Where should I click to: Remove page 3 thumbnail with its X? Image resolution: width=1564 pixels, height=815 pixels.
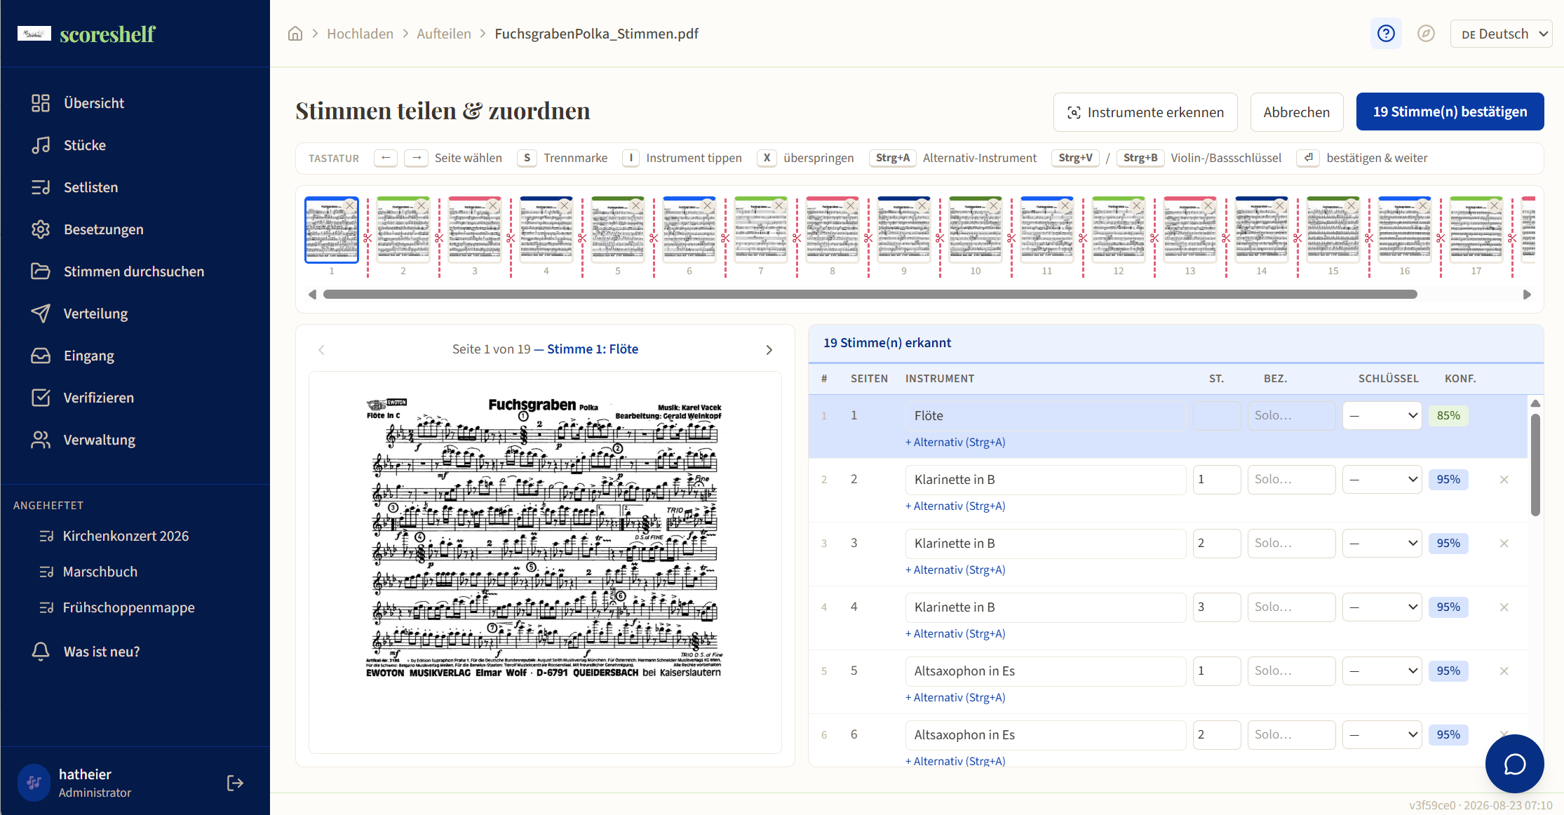point(493,206)
